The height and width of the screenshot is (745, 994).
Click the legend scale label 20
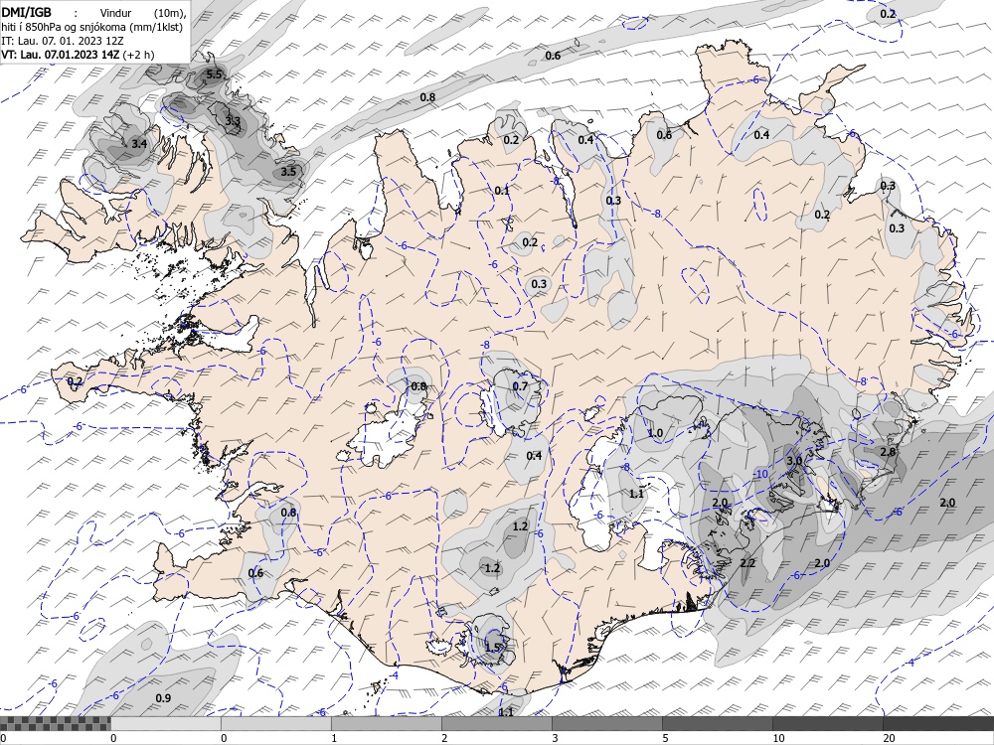(889, 738)
